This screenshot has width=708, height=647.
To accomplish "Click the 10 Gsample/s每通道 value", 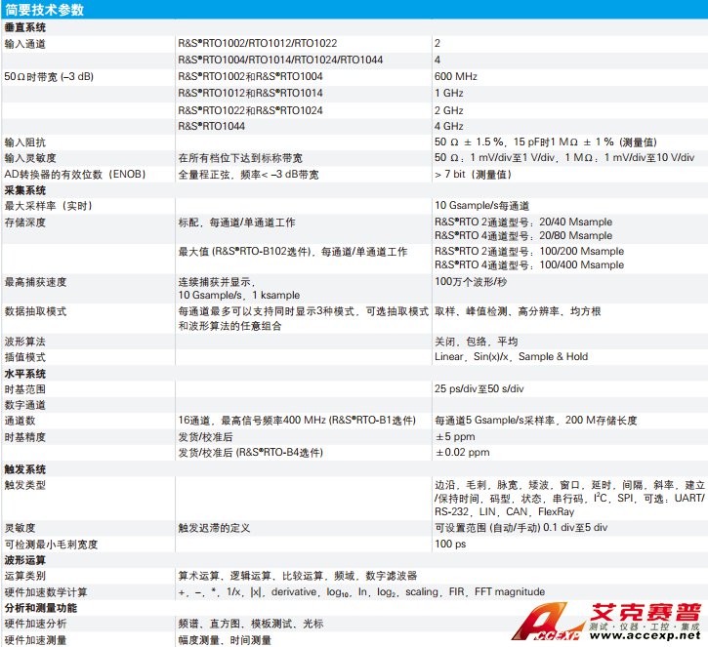I will (481, 206).
